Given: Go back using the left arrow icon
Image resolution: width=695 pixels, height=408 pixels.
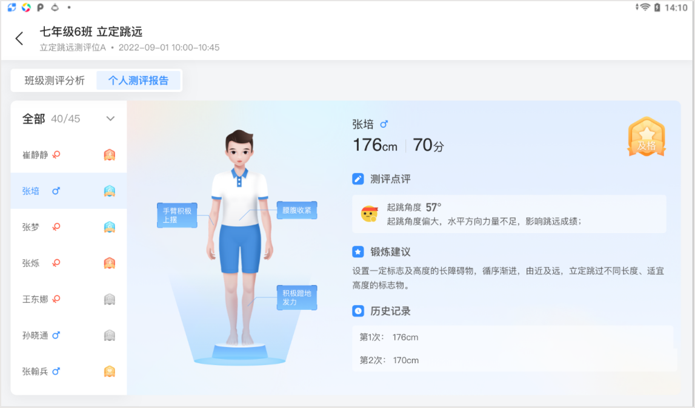Looking at the screenshot, I should 19,39.
